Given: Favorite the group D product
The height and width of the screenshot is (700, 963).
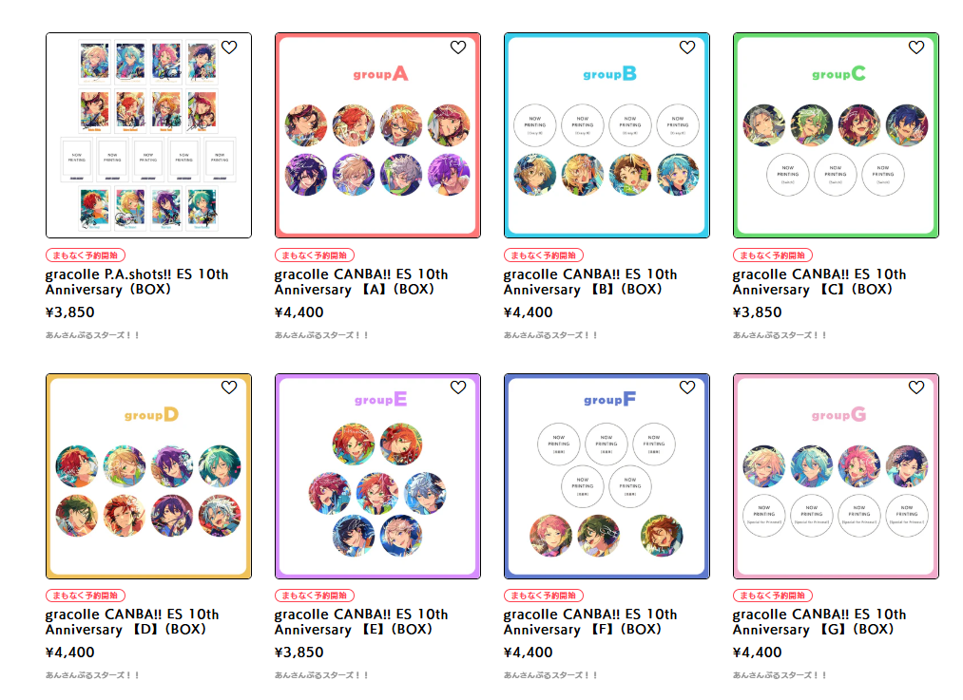Looking at the screenshot, I should coord(229,388).
